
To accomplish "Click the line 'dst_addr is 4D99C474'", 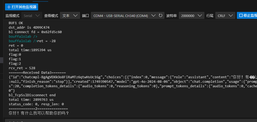I will pos(29,27).
